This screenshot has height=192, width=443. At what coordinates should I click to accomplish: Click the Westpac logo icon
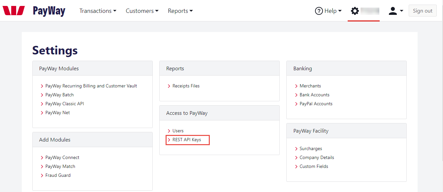tap(14, 11)
